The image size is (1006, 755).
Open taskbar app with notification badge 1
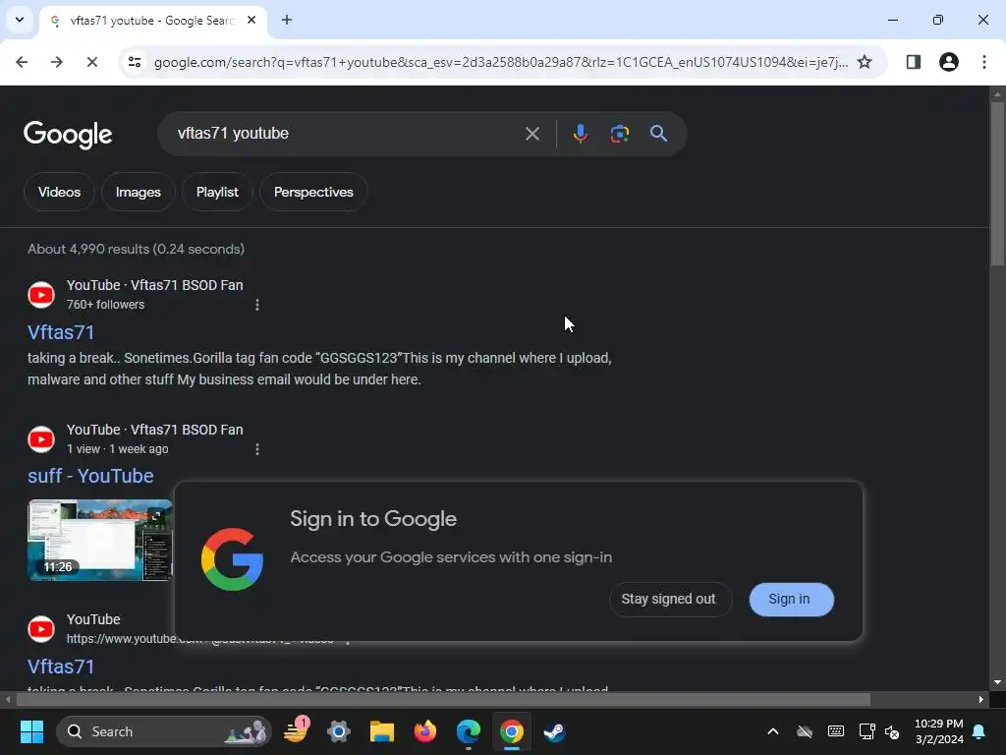(296, 731)
